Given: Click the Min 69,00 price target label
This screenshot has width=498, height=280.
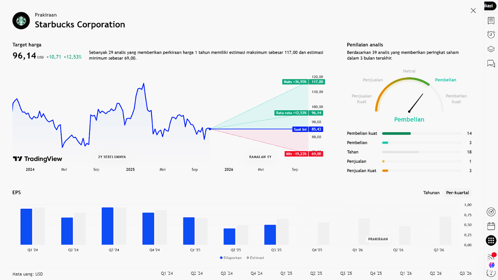Looking at the screenshot, I should (x=304, y=154).
